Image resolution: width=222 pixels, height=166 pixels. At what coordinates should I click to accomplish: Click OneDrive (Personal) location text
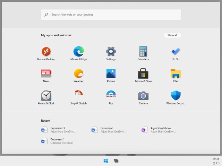(x=62, y=143)
